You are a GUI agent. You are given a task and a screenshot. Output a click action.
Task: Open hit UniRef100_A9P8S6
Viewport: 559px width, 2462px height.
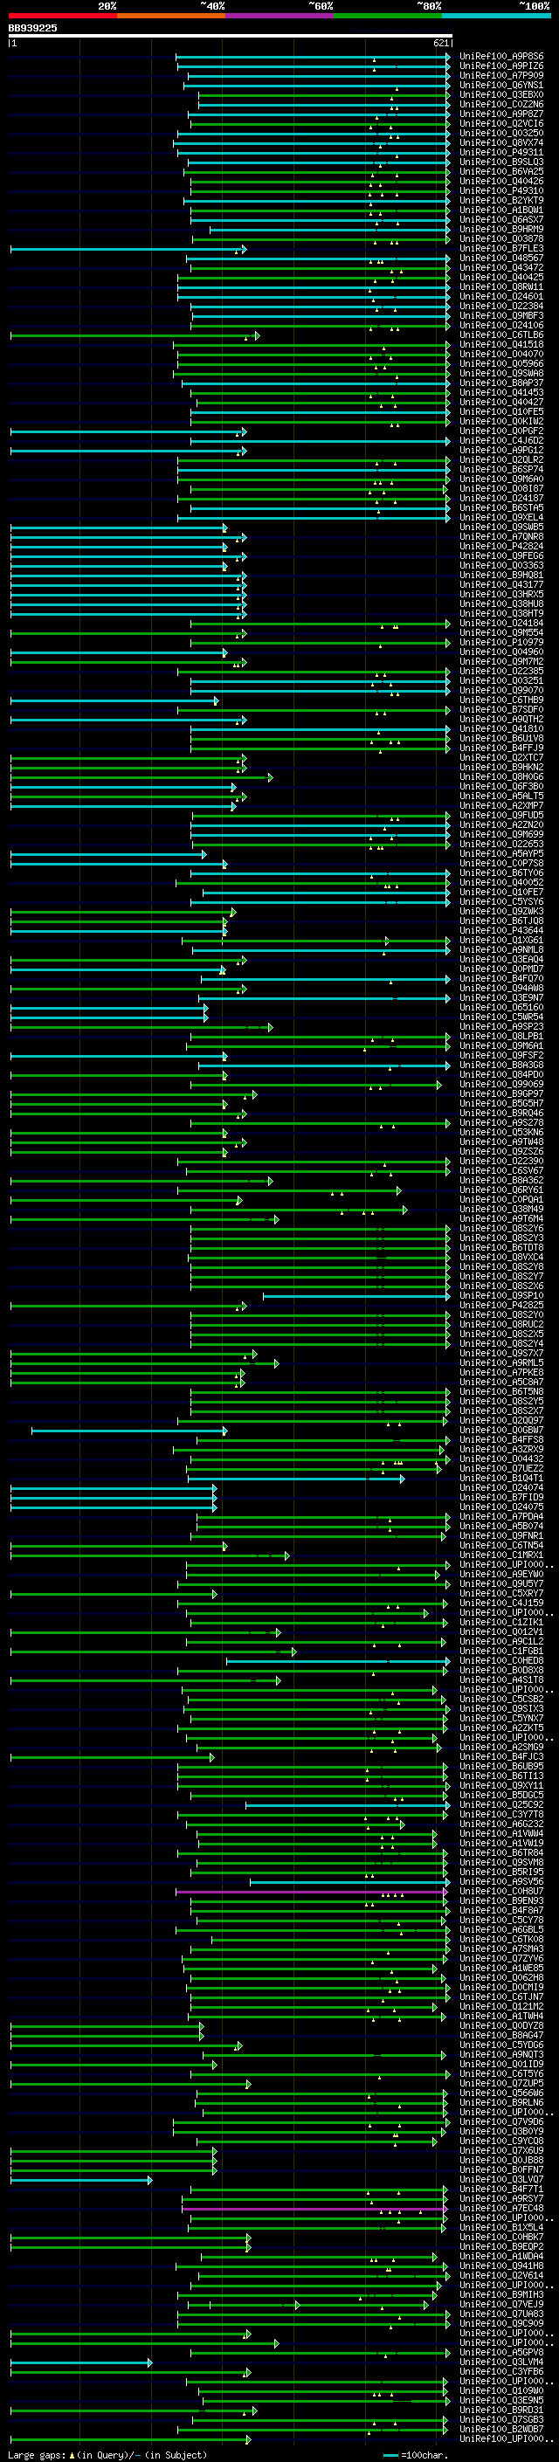tap(501, 57)
